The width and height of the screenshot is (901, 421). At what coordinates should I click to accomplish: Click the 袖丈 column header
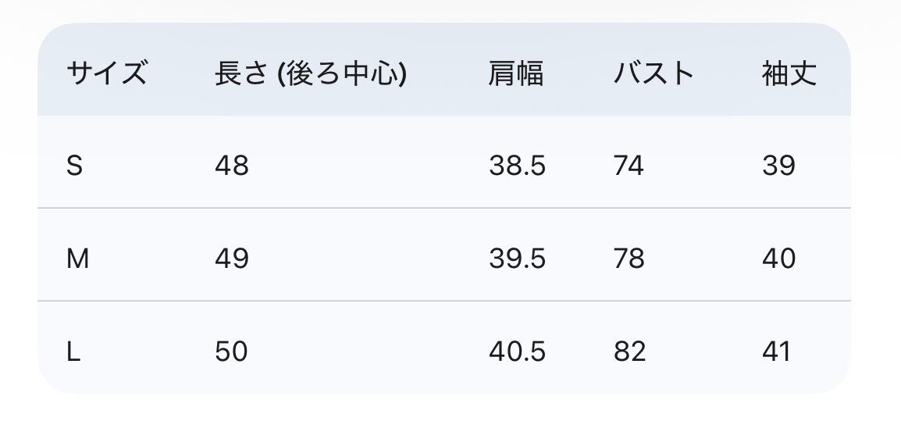coord(789,74)
